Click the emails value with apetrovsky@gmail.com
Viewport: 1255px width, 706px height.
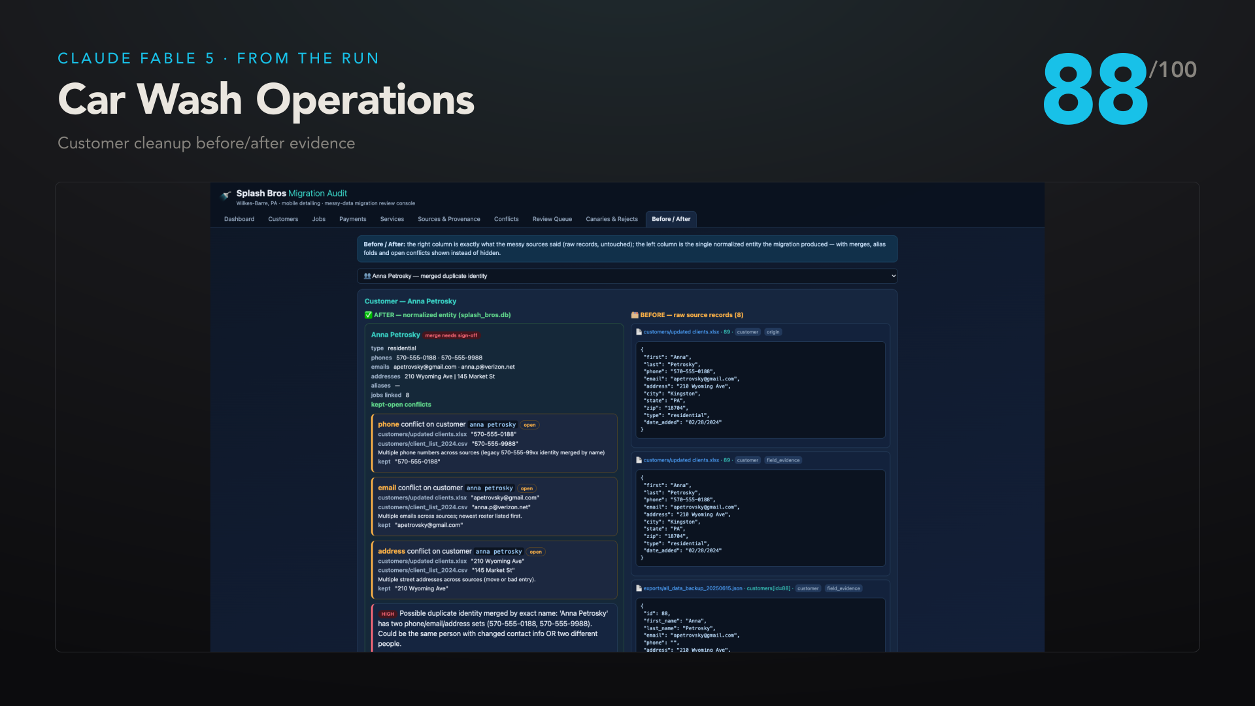pos(454,367)
